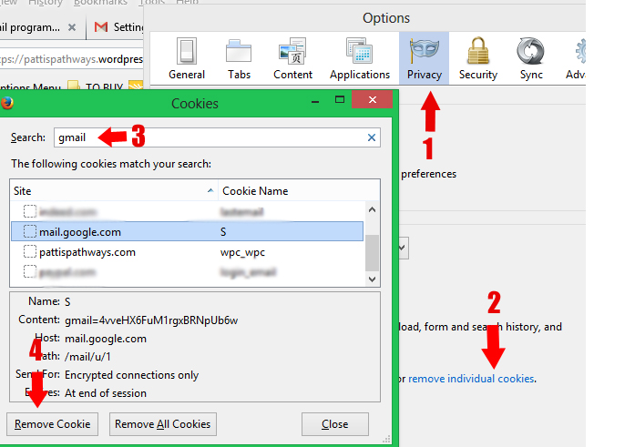Open the Applications options panel
635x447 pixels.
tap(359, 58)
